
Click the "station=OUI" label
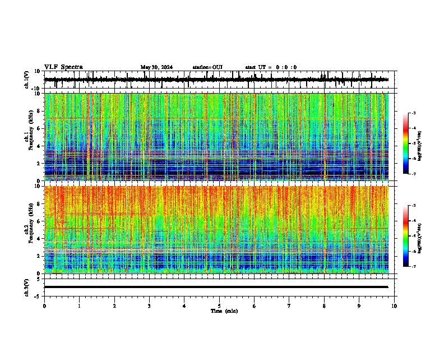[x=207, y=67]
